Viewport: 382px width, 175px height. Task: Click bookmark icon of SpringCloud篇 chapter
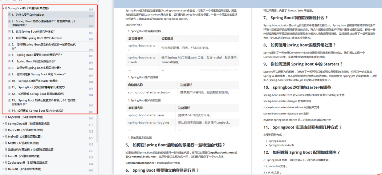(x=6, y=124)
